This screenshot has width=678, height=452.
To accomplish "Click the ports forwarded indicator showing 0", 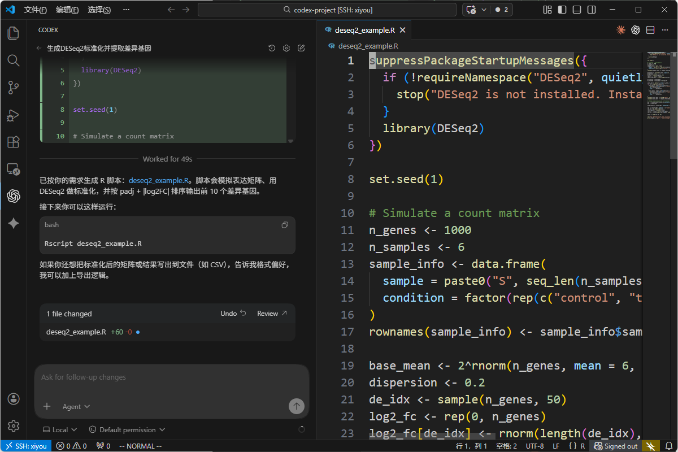I will click(x=103, y=446).
